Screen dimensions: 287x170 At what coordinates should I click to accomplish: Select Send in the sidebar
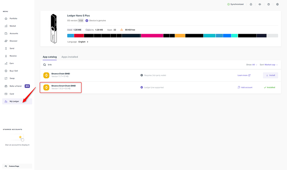(12, 49)
